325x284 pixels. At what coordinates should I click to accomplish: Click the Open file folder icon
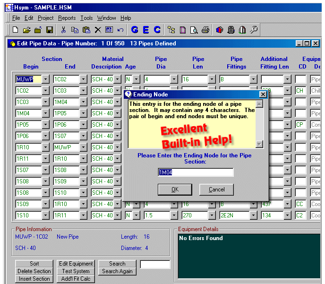tap(27, 30)
